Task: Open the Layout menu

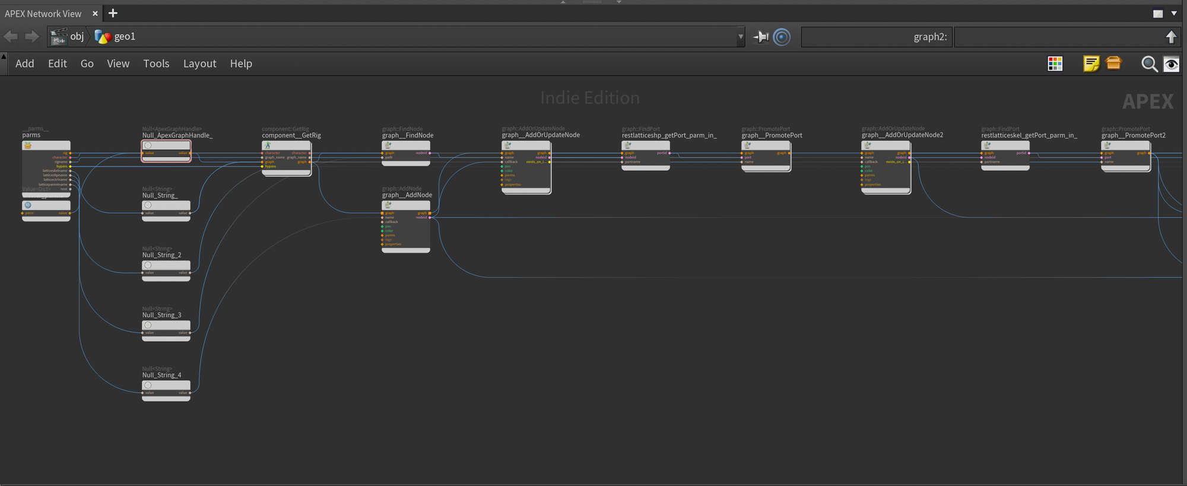Action: (x=199, y=63)
